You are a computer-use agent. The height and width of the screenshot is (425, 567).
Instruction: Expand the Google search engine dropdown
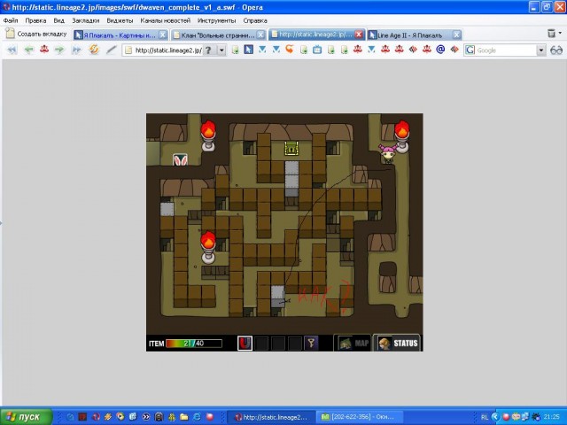point(541,50)
